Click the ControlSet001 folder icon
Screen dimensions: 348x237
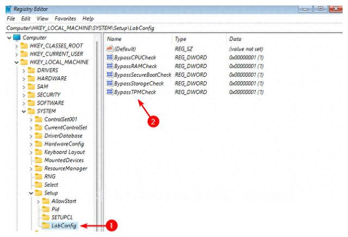[39, 119]
